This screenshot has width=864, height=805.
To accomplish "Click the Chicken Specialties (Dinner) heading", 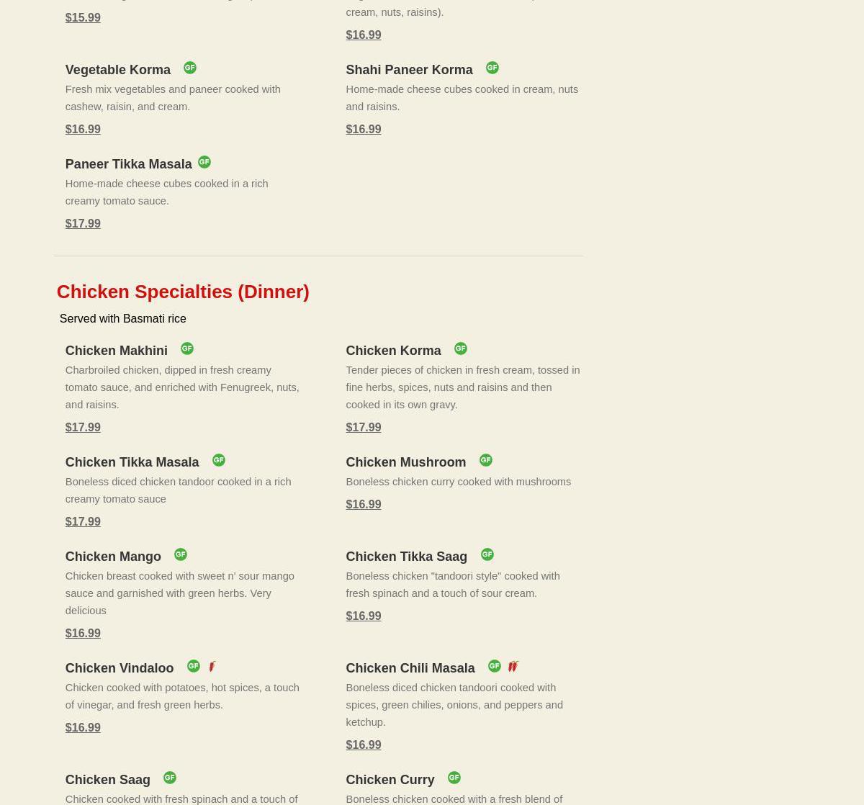I will pos(183,292).
